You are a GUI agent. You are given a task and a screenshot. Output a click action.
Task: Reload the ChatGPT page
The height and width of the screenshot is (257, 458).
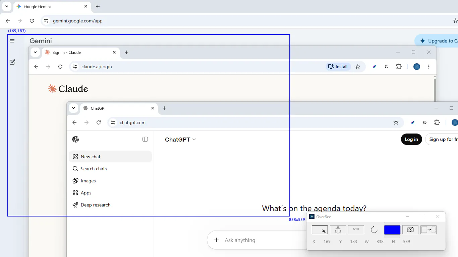tap(99, 122)
